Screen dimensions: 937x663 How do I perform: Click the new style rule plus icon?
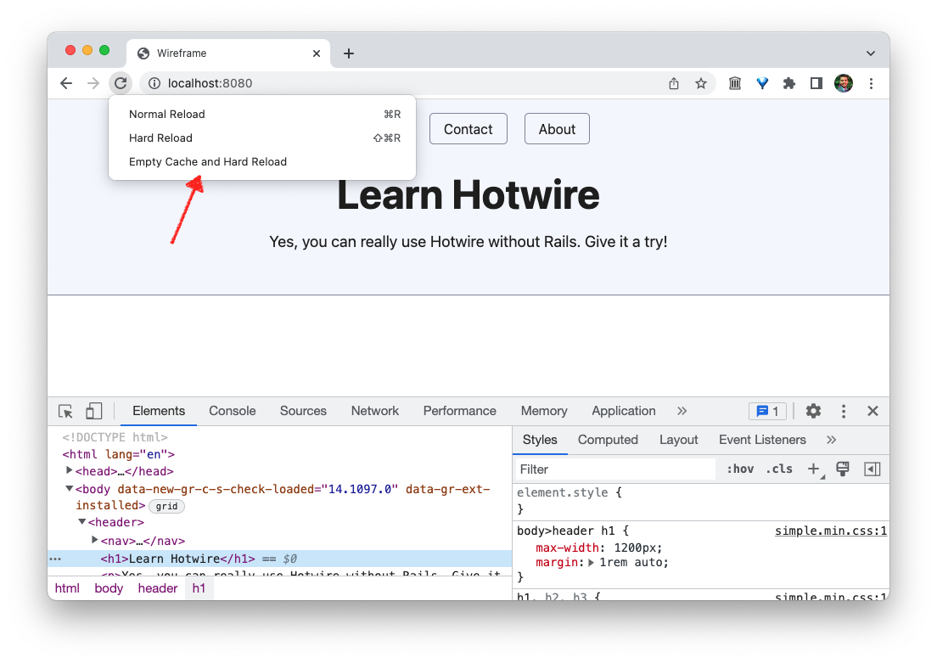click(814, 469)
